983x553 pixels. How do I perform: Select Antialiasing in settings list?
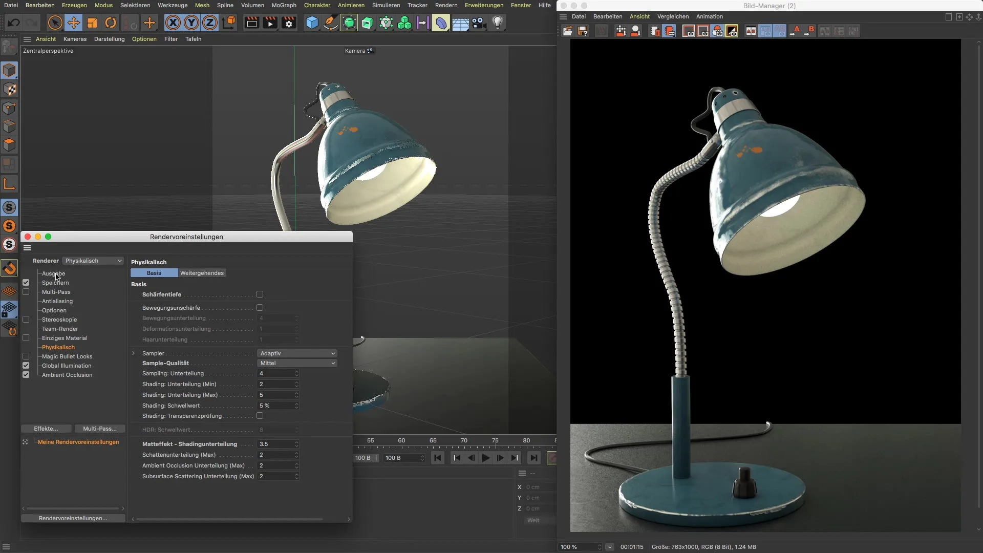pos(57,301)
